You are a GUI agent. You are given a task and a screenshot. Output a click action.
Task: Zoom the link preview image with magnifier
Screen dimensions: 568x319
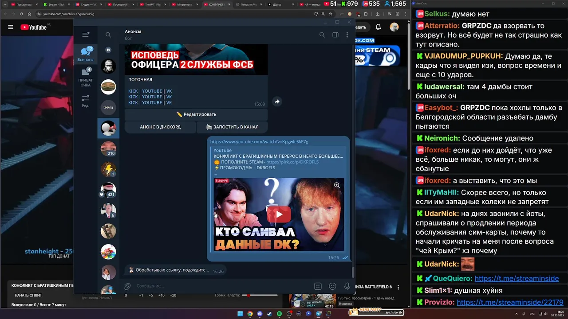tap(337, 185)
